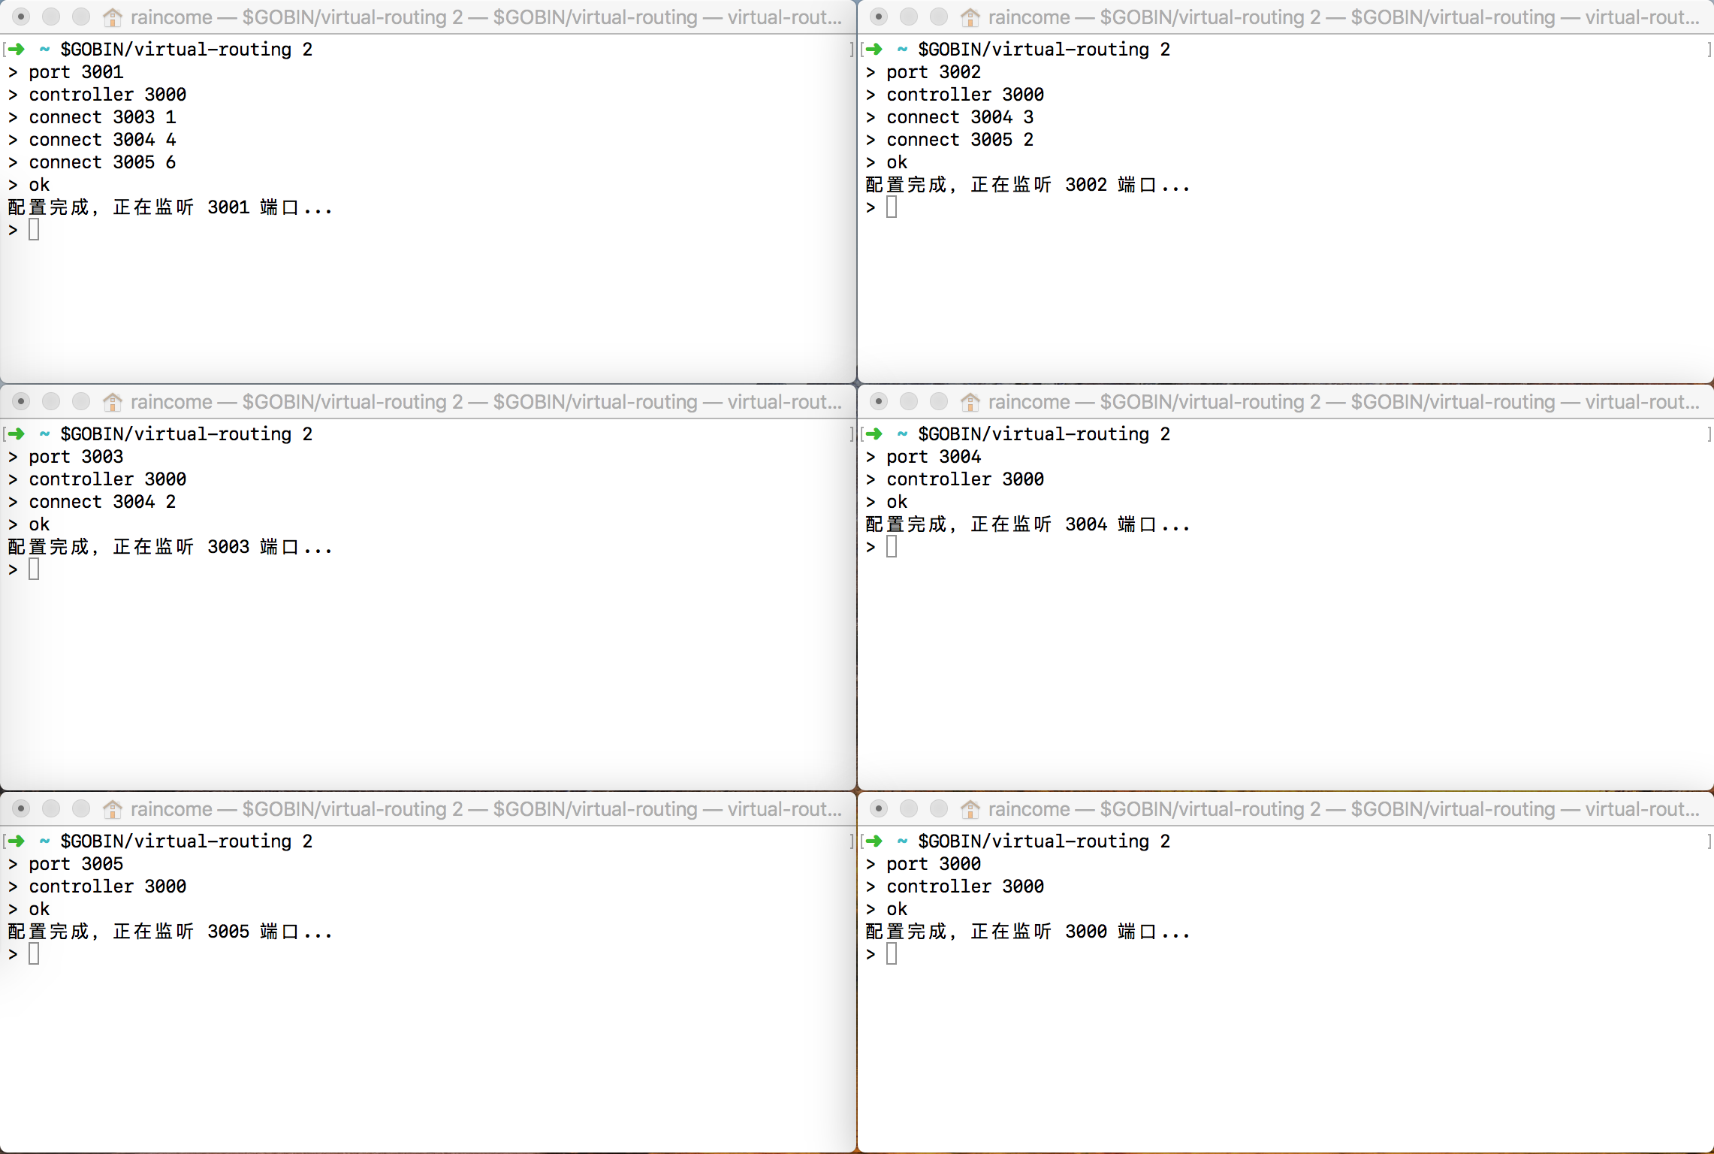Image resolution: width=1714 pixels, height=1154 pixels.
Task: Focus the input cursor in port 3000 terminal
Action: pyautogui.click(x=892, y=954)
